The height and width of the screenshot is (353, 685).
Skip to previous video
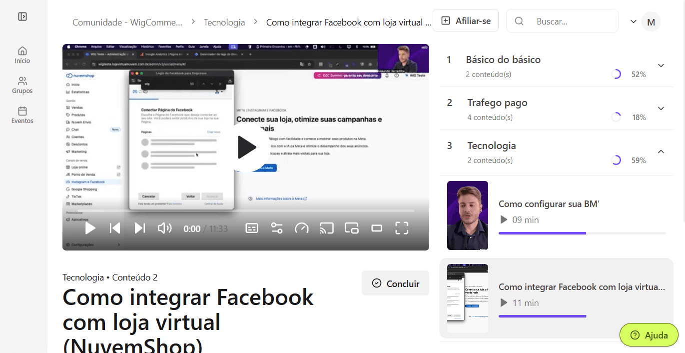tap(115, 228)
